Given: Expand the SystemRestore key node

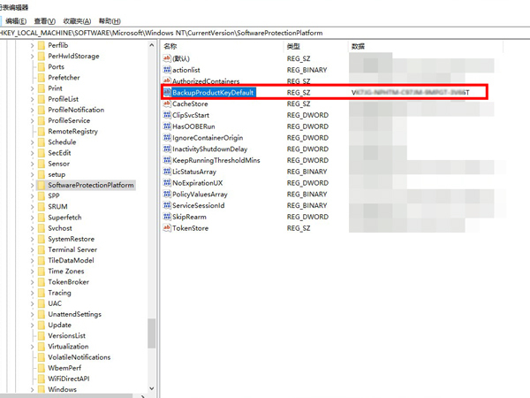Looking at the screenshot, I should click(x=31, y=239).
